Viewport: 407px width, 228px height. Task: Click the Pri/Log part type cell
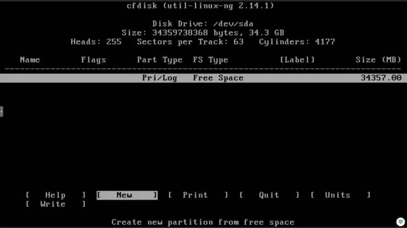(159, 78)
